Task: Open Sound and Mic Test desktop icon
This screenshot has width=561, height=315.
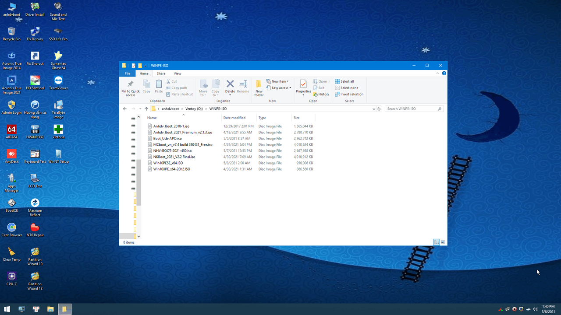Action: click(x=58, y=11)
